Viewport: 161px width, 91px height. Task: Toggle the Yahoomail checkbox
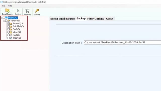click(x=6, y=21)
